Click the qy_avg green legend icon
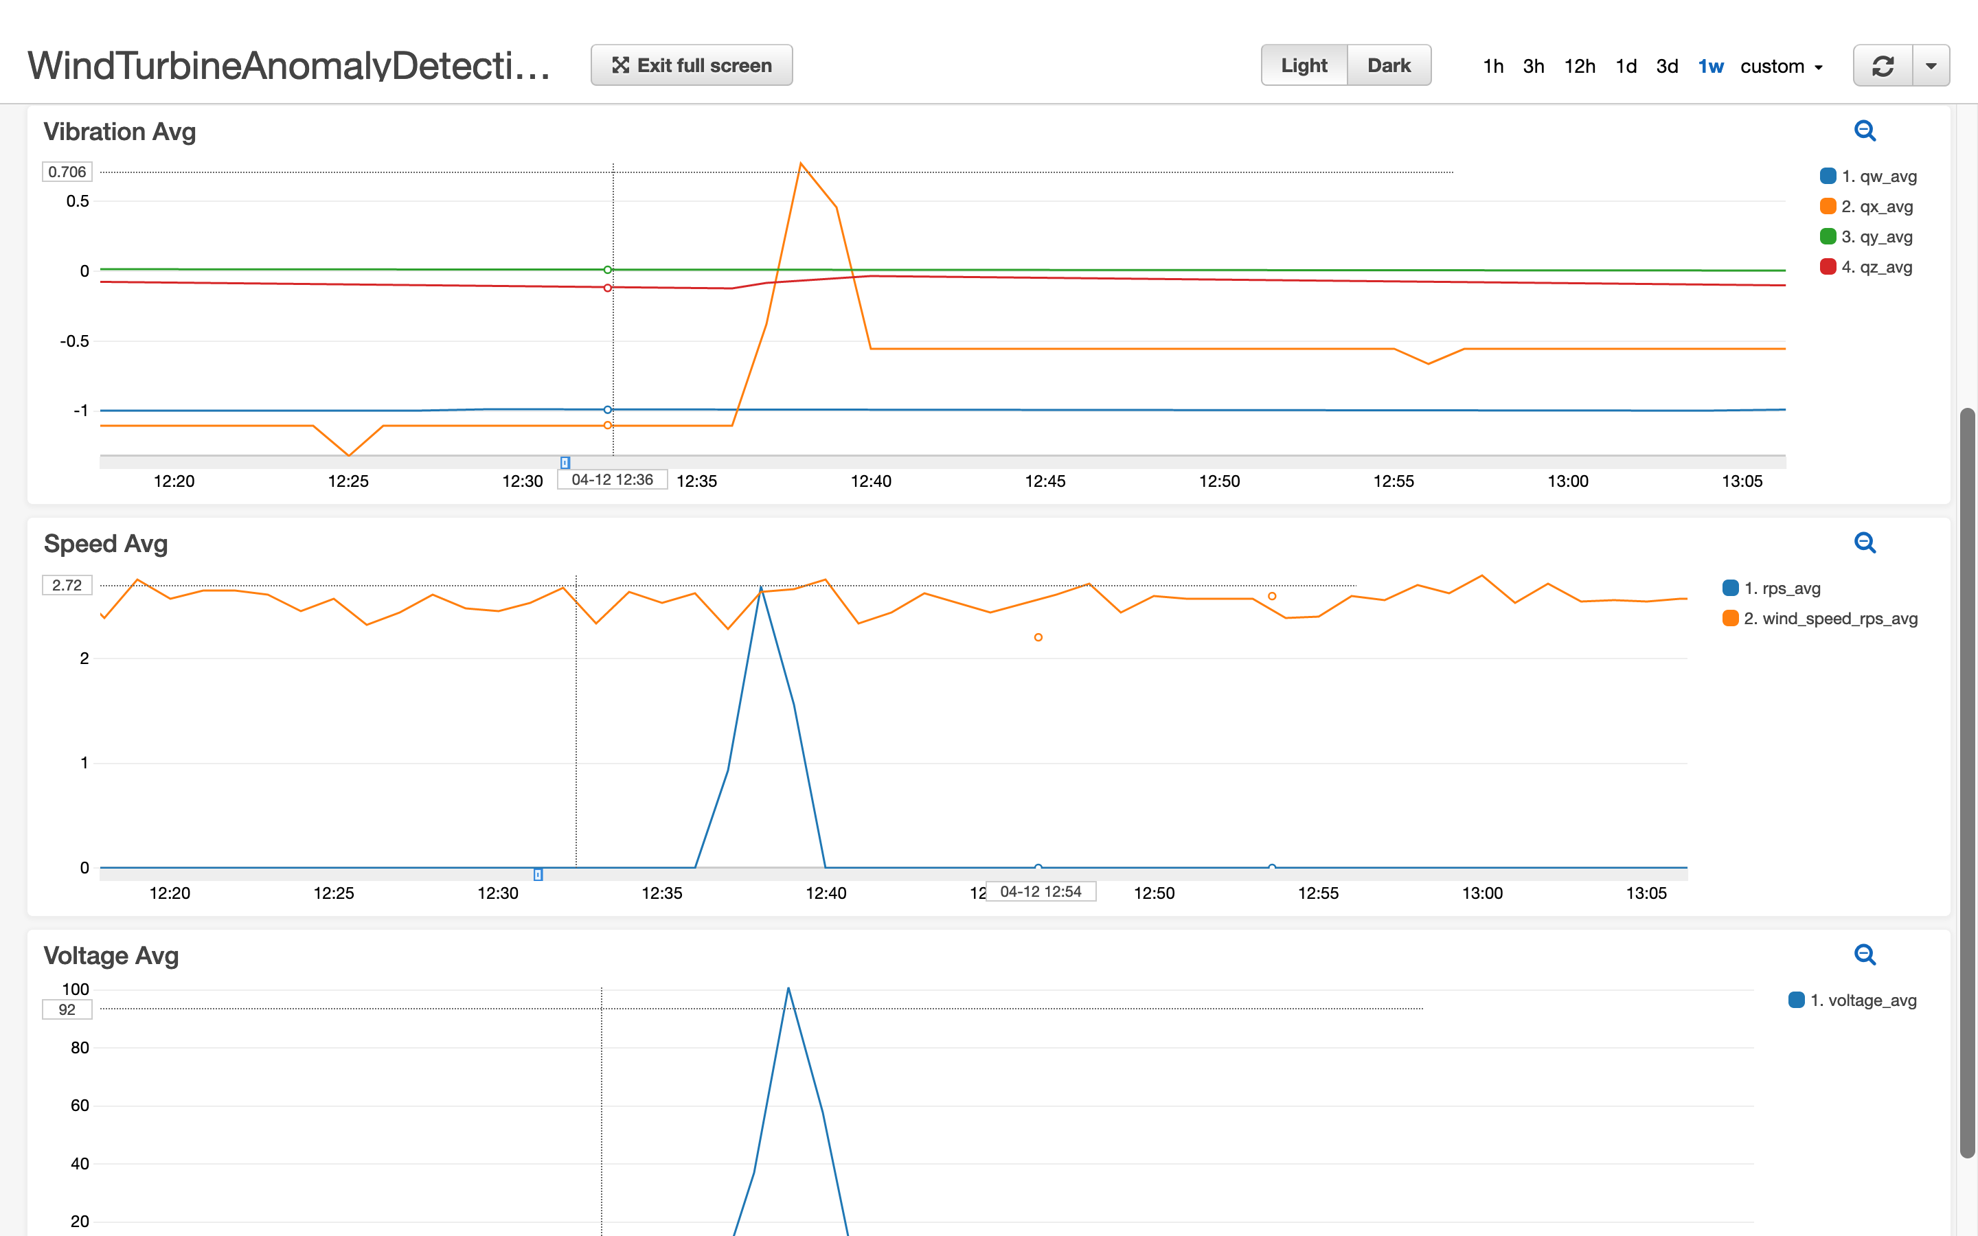This screenshot has height=1236, width=1978. coord(1828,237)
